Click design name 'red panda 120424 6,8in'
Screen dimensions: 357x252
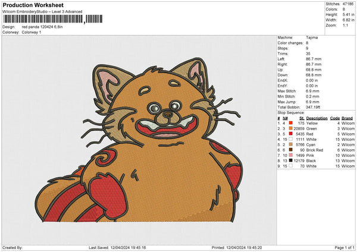tap(42, 27)
